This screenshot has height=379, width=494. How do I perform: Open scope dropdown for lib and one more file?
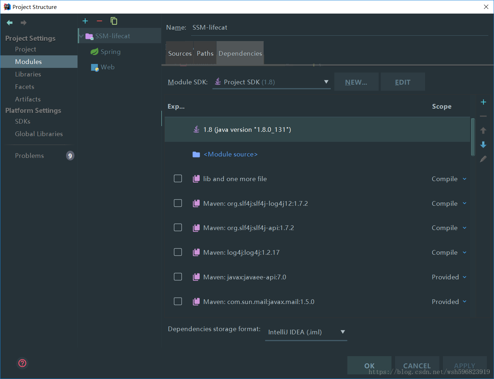click(449, 179)
